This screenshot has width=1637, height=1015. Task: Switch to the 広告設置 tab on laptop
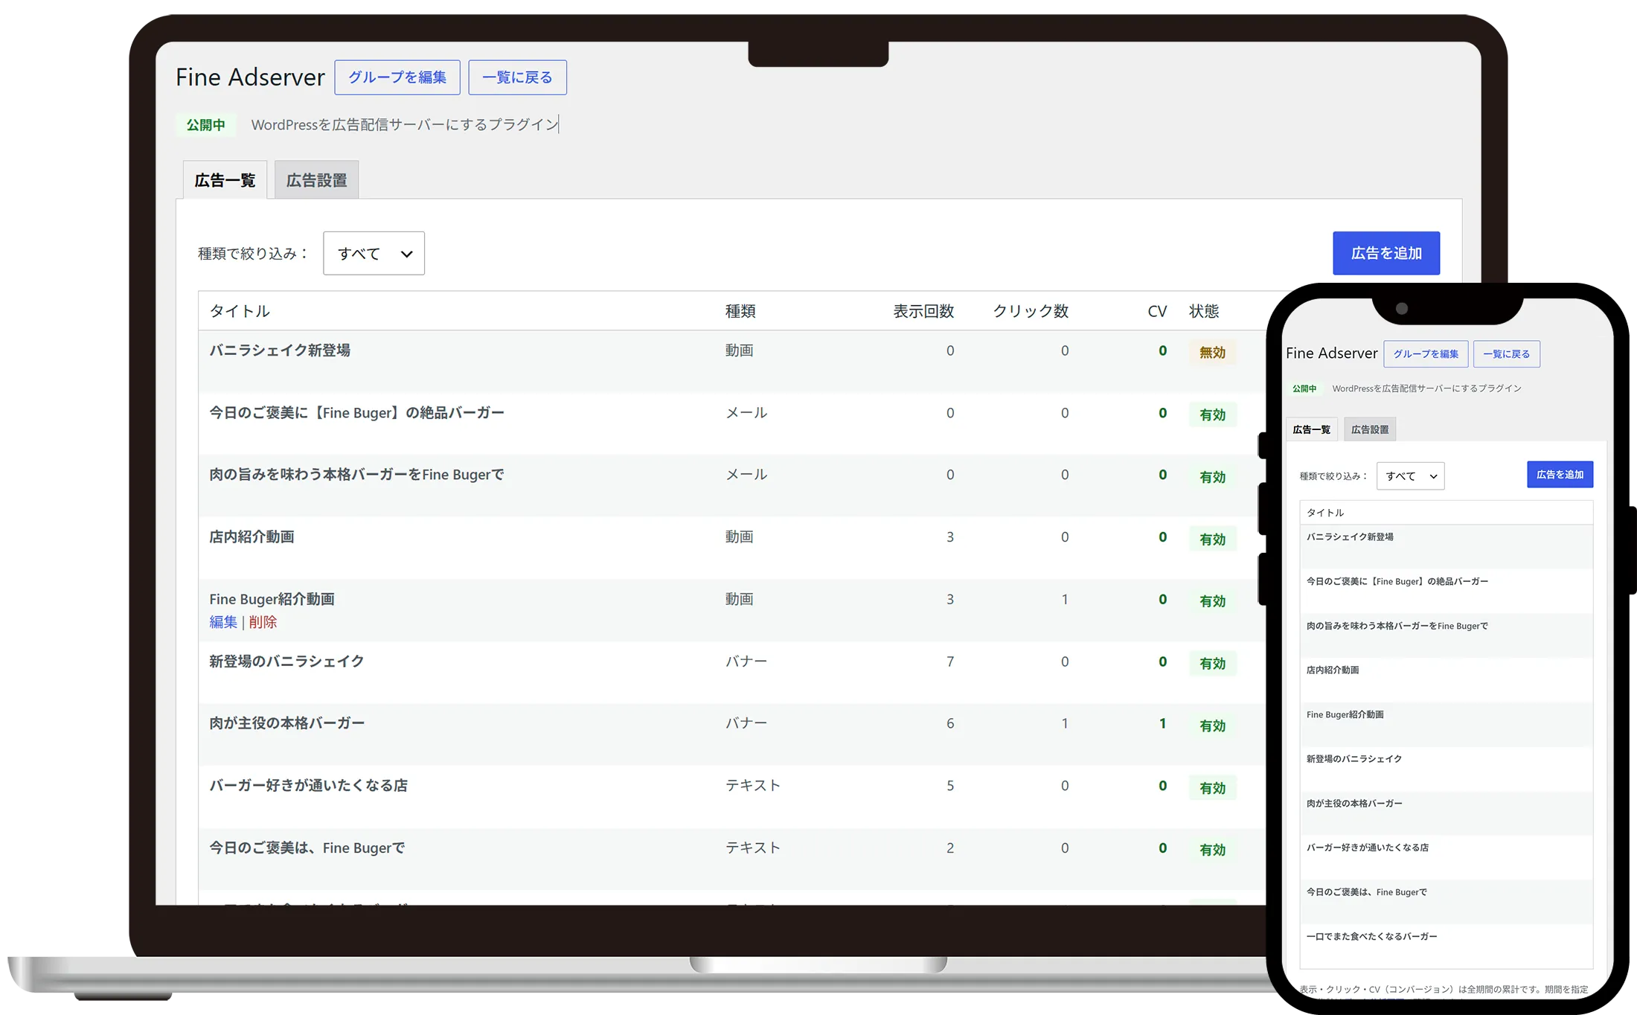[316, 180]
